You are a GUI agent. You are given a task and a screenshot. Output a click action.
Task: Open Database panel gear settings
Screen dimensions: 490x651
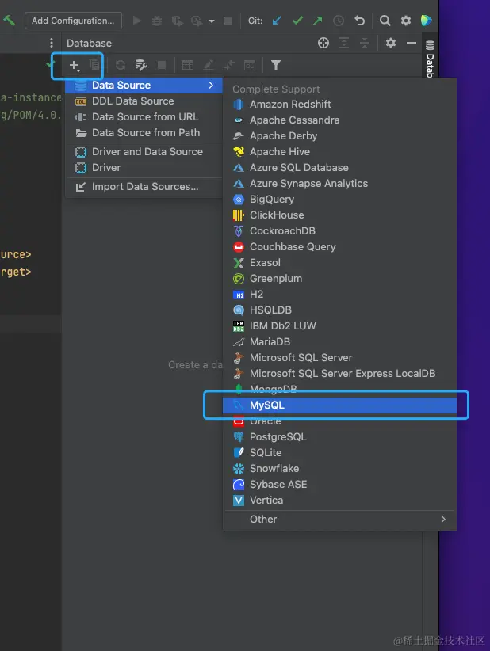(x=391, y=43)
